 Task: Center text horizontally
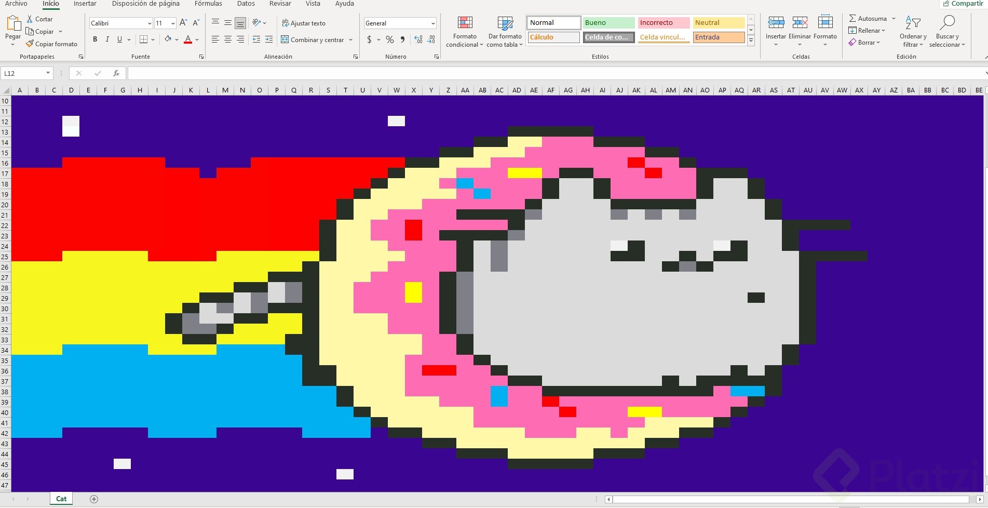tap(228, 39)
